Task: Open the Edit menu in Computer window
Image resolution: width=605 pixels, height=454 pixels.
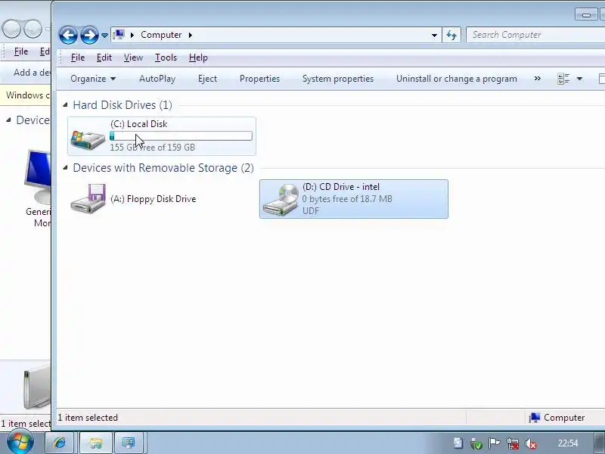Action: pyautogui.click(x=104, y=58)
